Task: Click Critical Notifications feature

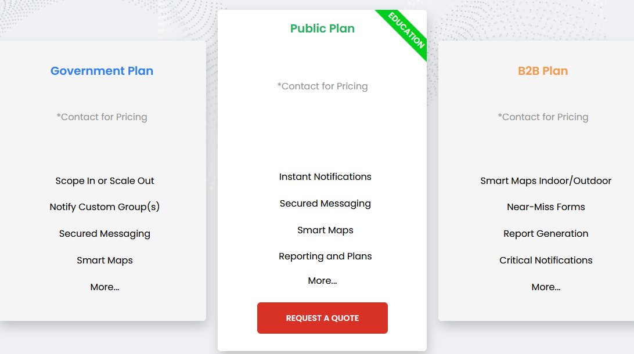Action: (x=546, y=260)
